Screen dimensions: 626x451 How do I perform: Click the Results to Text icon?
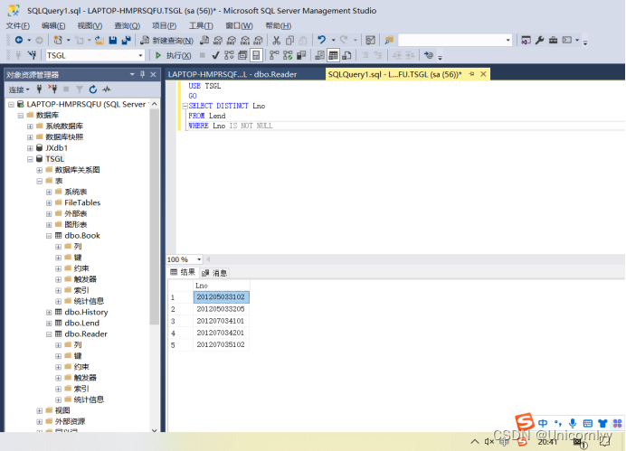[319, 55]
